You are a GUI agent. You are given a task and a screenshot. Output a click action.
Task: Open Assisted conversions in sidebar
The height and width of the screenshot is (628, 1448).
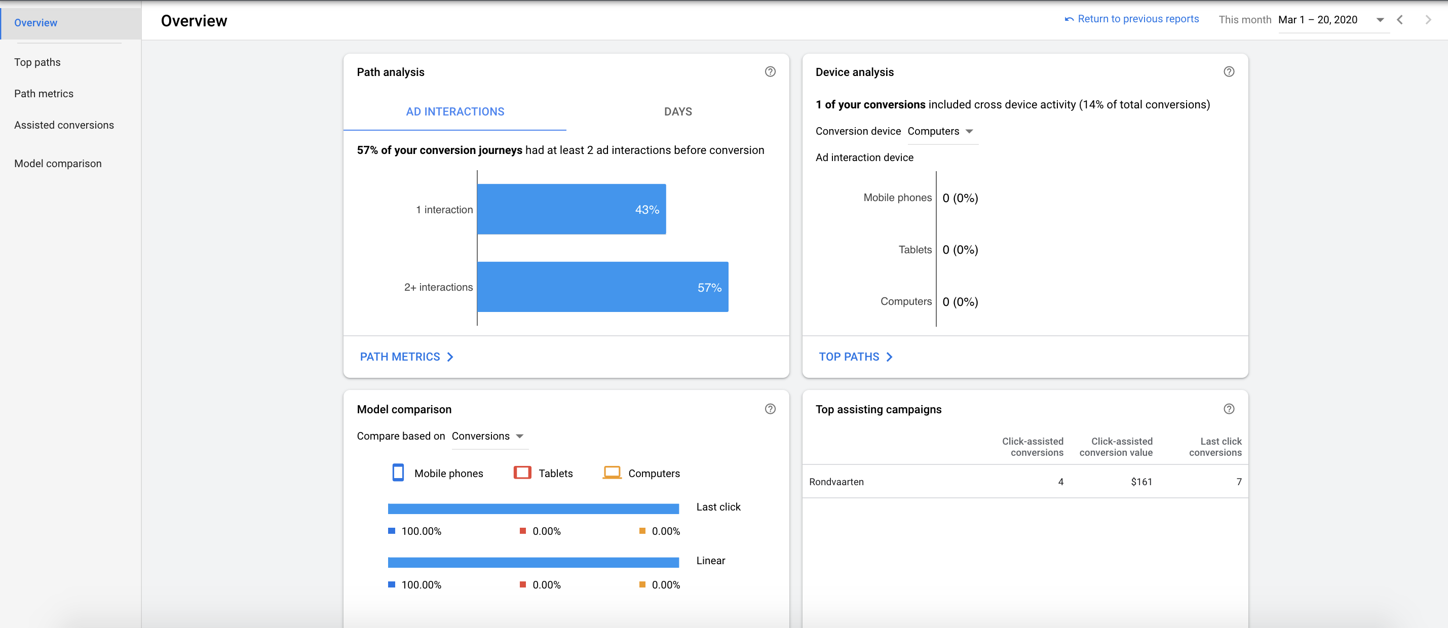(63, 125)
